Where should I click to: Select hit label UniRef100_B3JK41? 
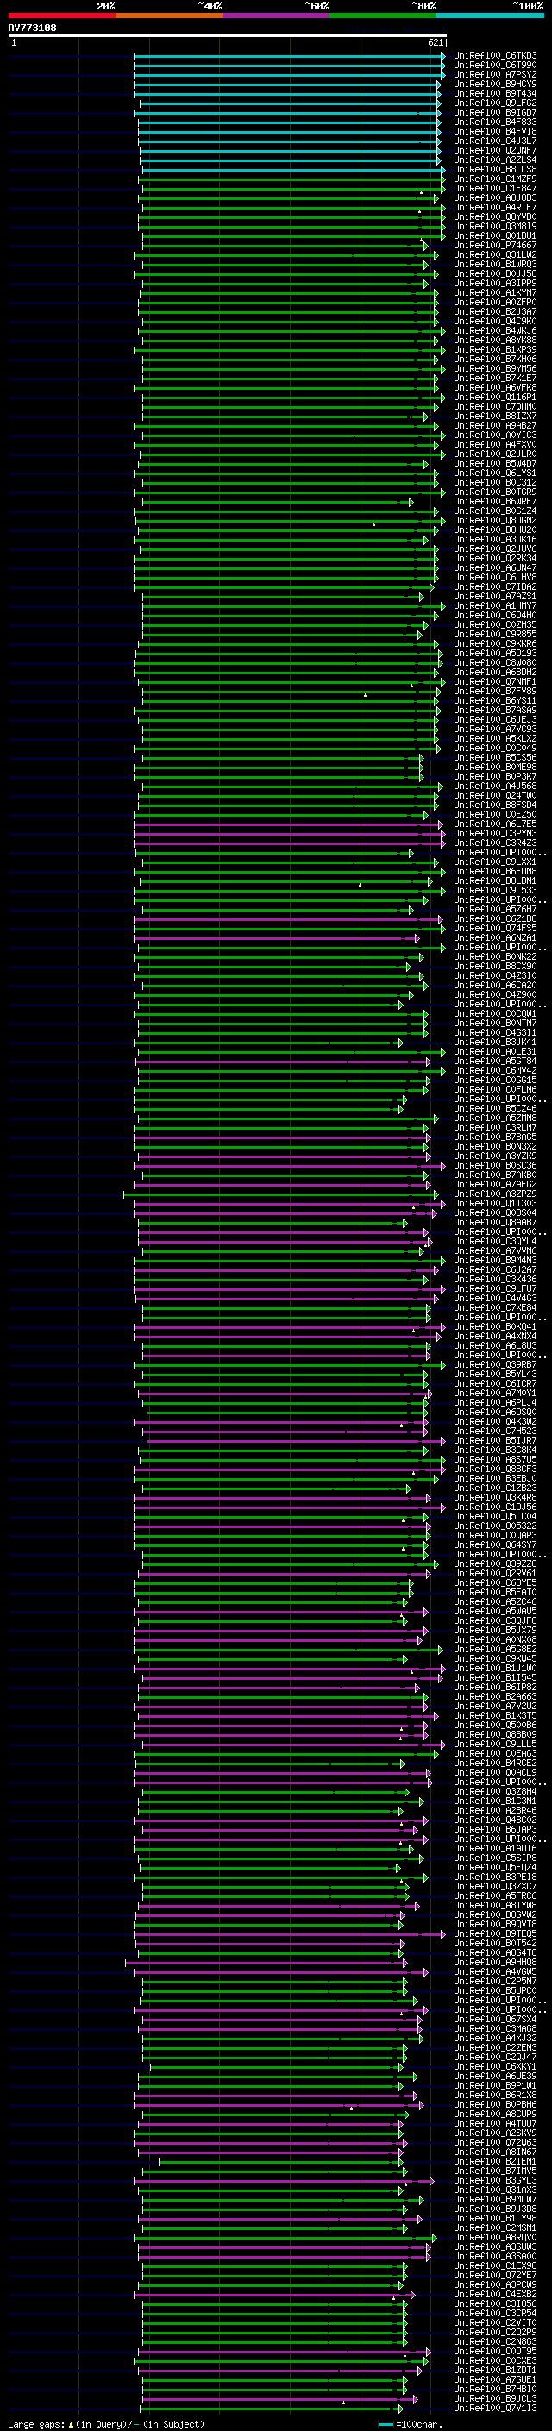494,1042
